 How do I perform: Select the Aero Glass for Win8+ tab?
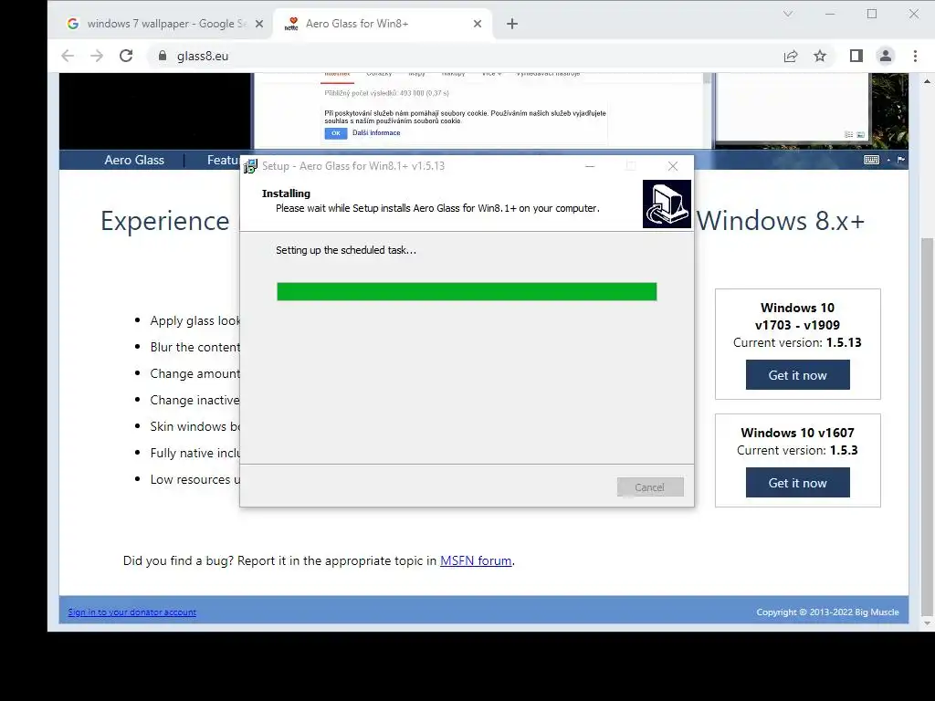[x=383, y=24]
